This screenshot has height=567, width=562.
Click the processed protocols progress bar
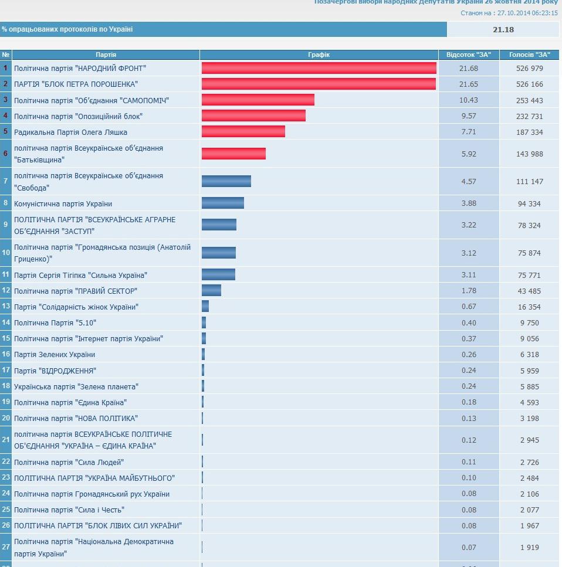[x=224, y=29]
